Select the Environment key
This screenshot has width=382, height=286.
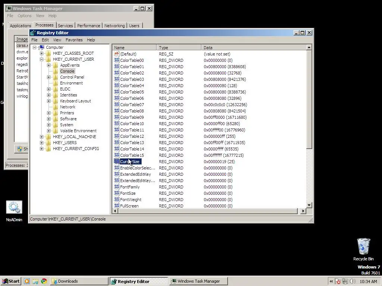[x=71, y=83]
